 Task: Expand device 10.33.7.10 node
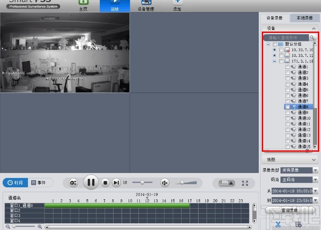pos(275,50)
